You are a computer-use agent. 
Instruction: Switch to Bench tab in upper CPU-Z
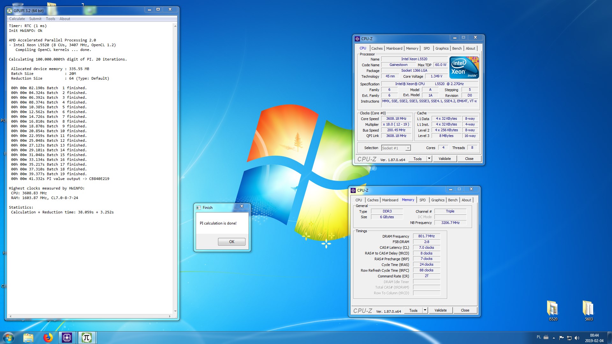tap(457, 48)
